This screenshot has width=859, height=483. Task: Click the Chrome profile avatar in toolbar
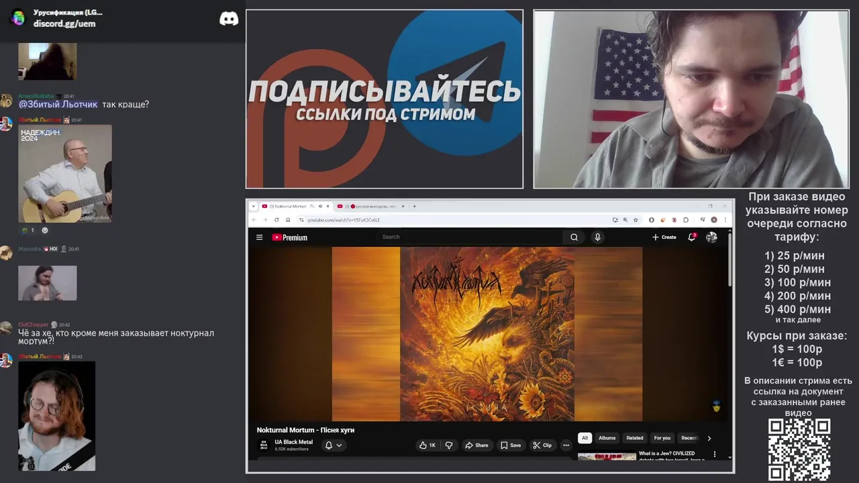714,219
